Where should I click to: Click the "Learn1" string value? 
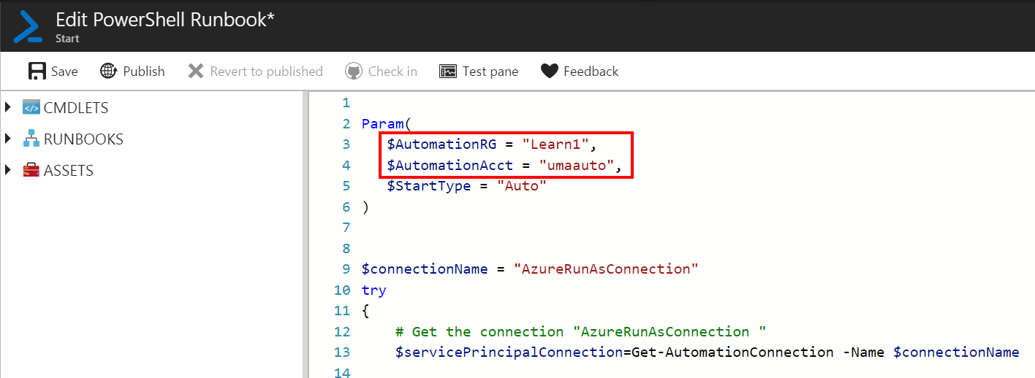click(556, 144)
